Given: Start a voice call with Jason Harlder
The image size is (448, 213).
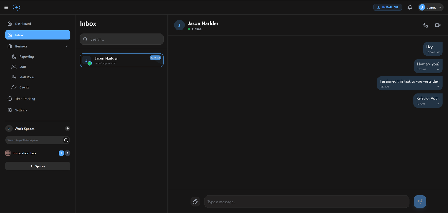Looking at the screenshot, I should pyautogui.click(x=425, y=25).
